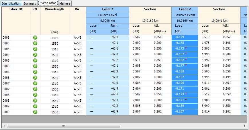Click section loss 2.003 for fiber 0005
The height and width of the screenshot is (130, 249).
[136, 66]
